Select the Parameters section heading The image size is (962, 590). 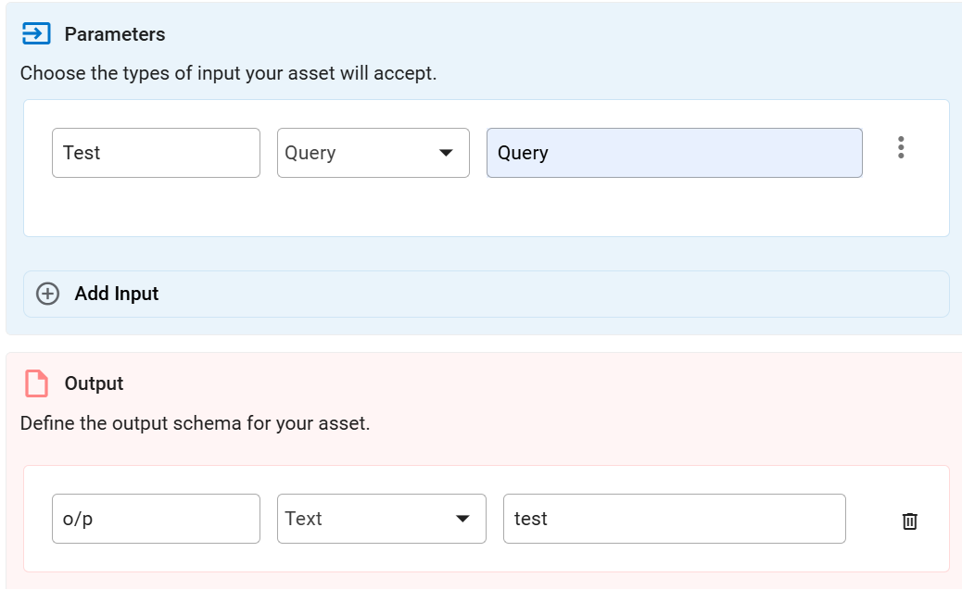click(115, 34)
